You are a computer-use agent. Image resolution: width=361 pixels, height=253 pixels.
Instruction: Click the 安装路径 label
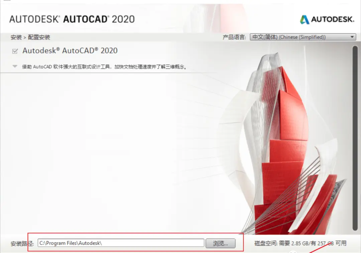tap(22, 244)
